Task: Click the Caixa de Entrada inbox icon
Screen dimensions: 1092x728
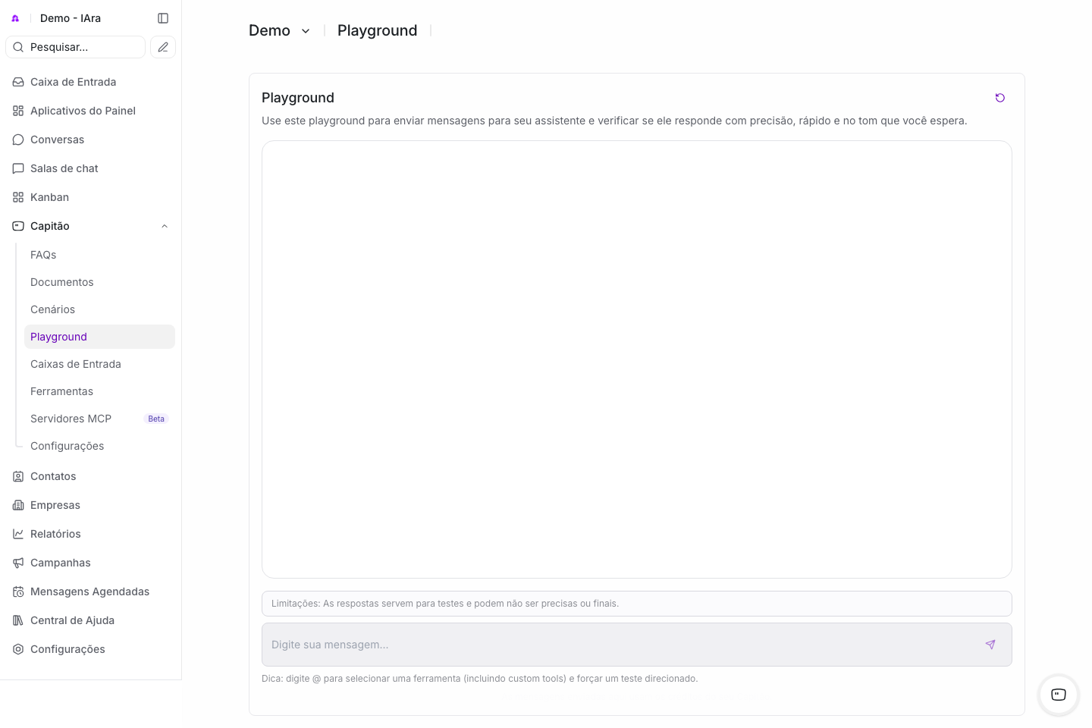Action: 18,82
